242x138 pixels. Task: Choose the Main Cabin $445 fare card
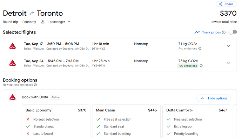pos(126,121)
